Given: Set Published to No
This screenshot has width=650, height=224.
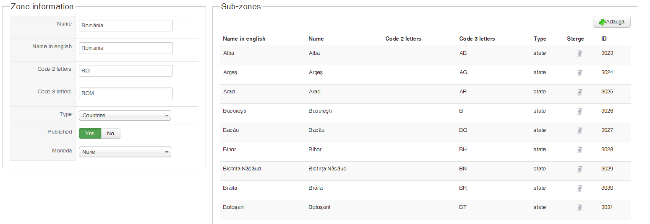Looking at the screenshot, I should pos(111,134).
